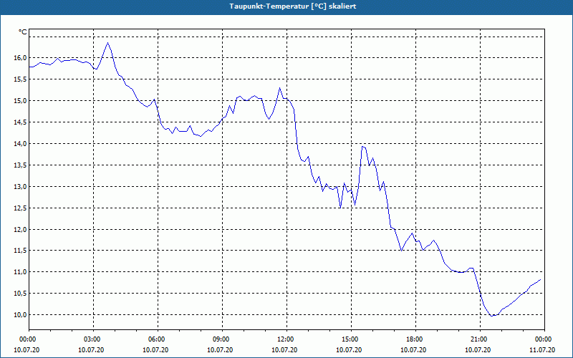The width and height of the screenshot is (573, 358).
Task: Select the 11,0 y-axis value
Action: pyautogui.click(x=21, y=272)
